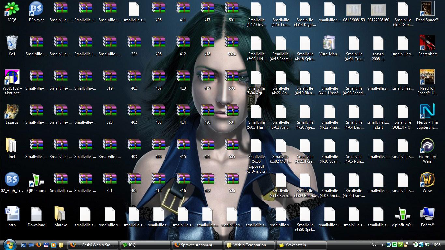Switch to ICQ taskbar window
The height and width of the screenshot is (250, 445).
click(x=145, y=245)
